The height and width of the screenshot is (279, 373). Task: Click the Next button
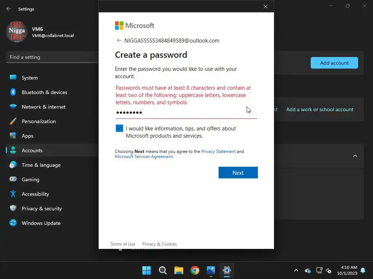click(x=238, y=173)
